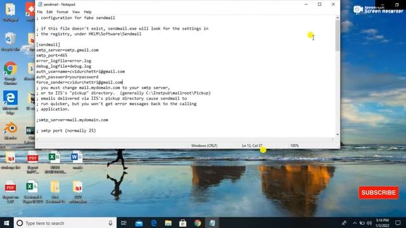The image size is (406, 228).
Task: Select the top-left desktop icon above Recycle Bin
Action: click(10, 12)
